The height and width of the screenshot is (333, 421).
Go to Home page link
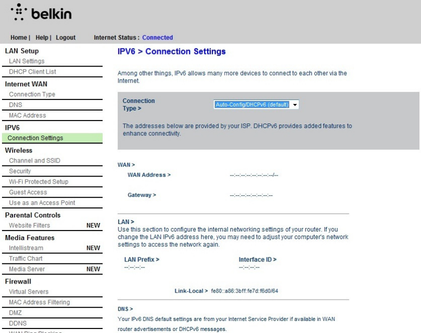[19, 37]
